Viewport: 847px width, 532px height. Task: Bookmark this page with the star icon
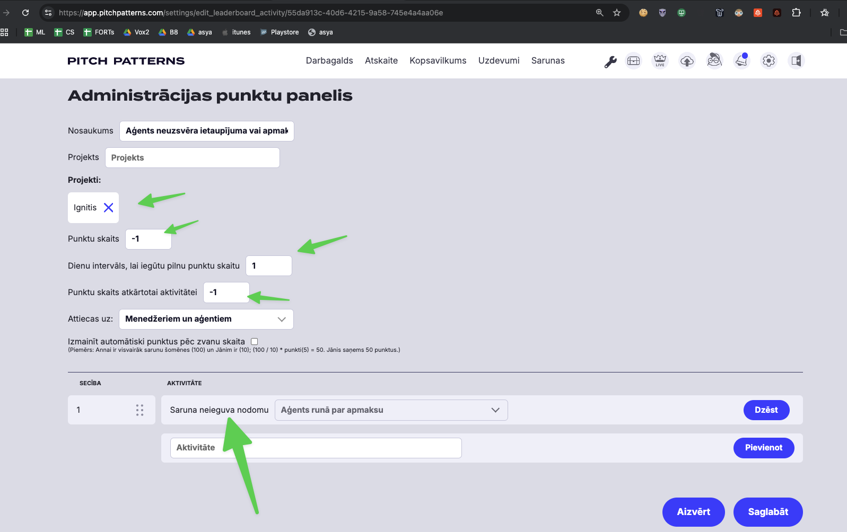pos(617,13)
